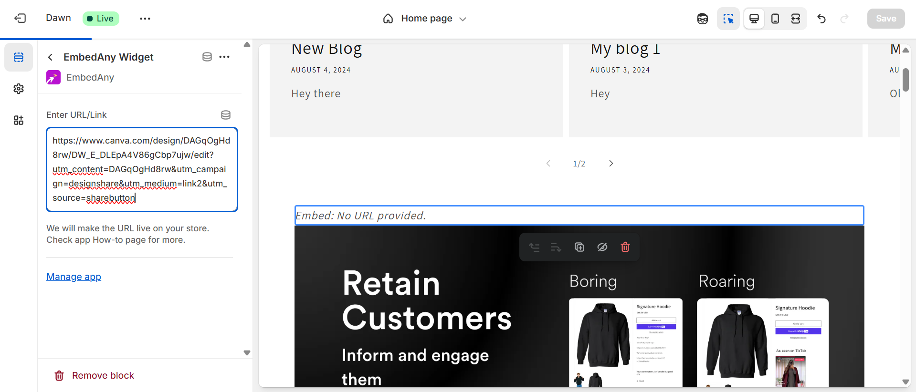
Task: Switch to desktop preview
Action: (754, 19)
